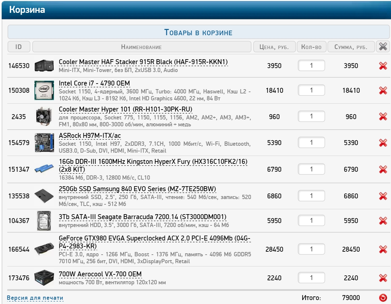Screen dimensions: 391x304
Task: Click Версия для печати link
Action: point(35,298)
